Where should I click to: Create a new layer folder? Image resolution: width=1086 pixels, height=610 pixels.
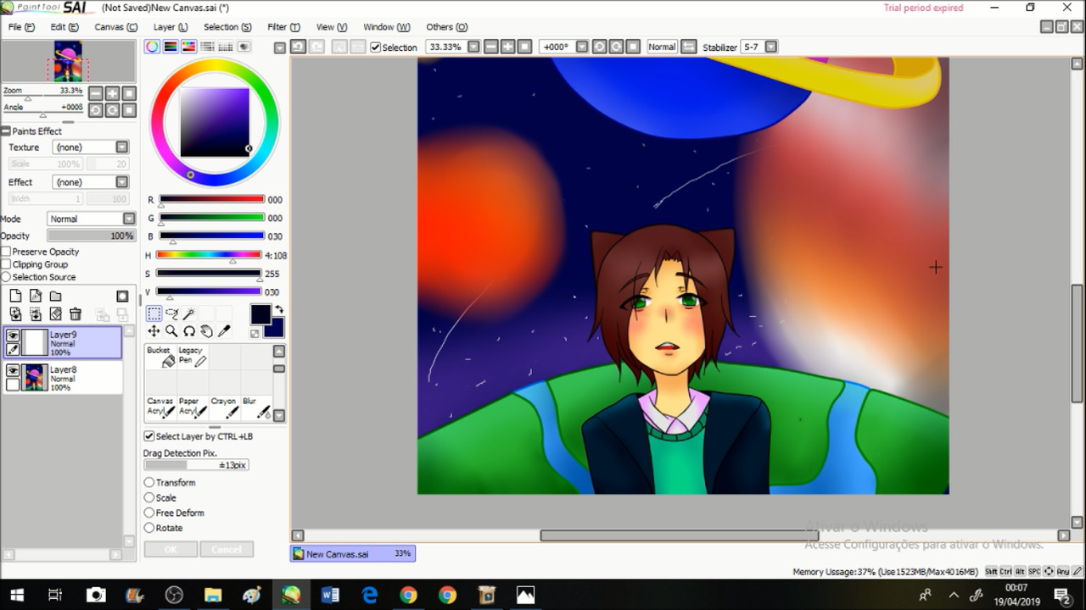click(x=55, y=296)
